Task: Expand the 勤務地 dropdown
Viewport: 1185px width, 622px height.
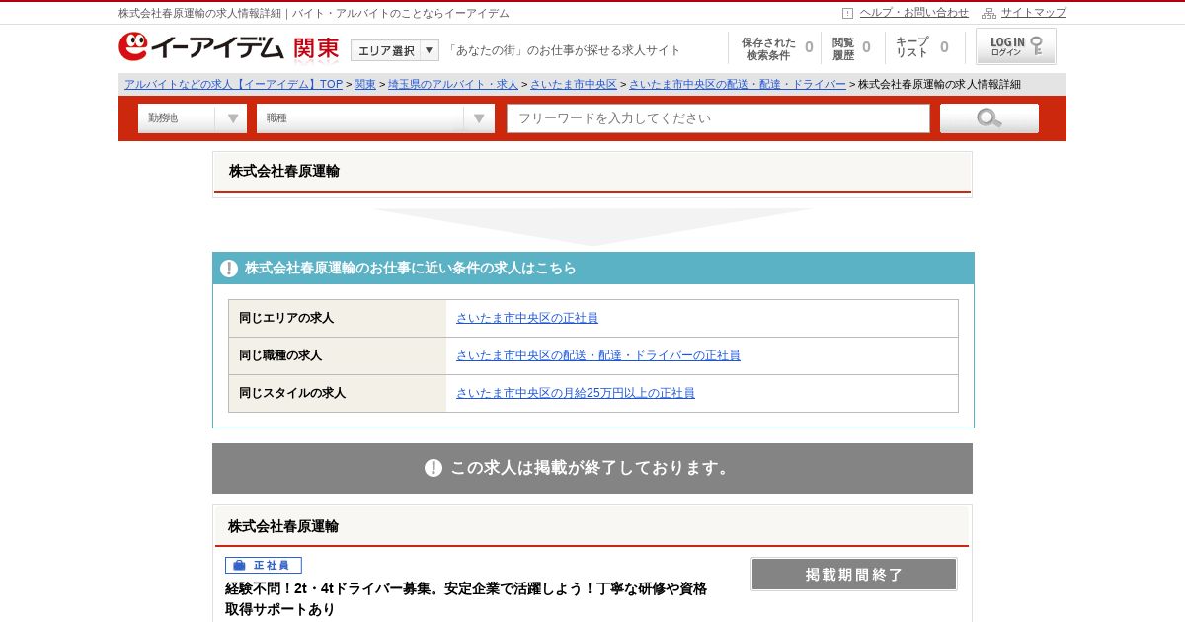Action: point(193,118)
